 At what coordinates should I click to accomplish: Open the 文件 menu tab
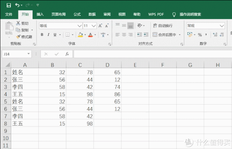9,14
